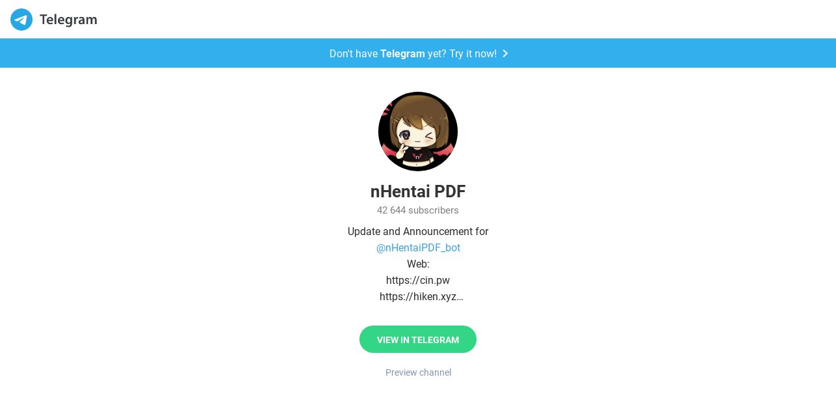Open the @nHentaiPDF_bot link

[x=418, y=248]
